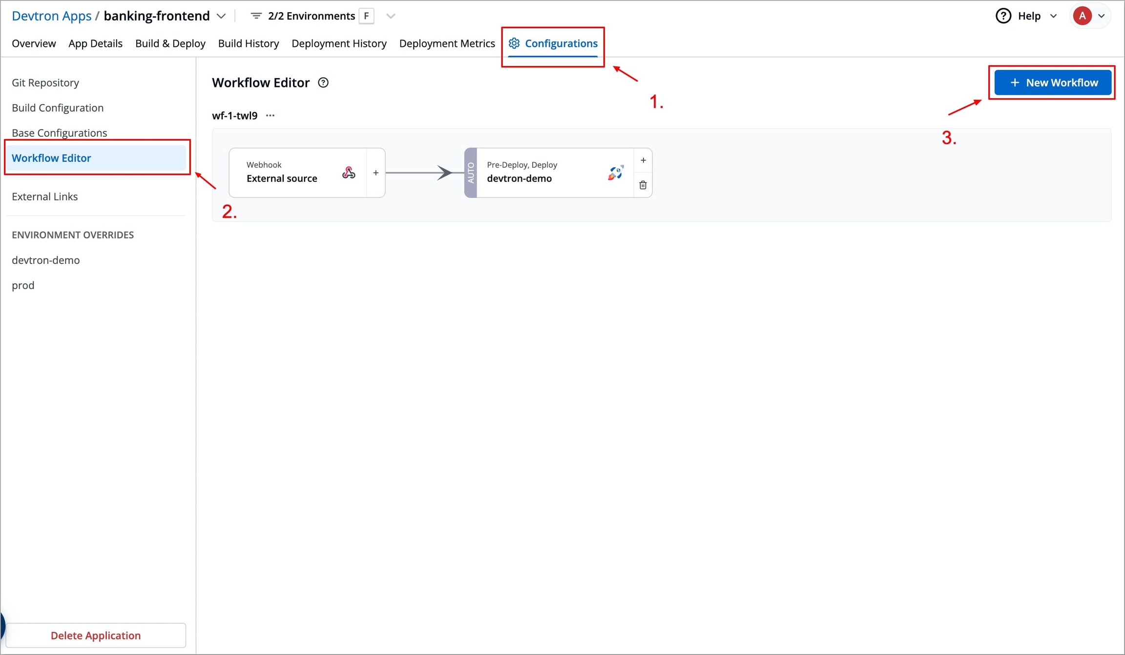Open the prod environment override
The height and width of the screenshot is (655, 1125).
point(23,285)
